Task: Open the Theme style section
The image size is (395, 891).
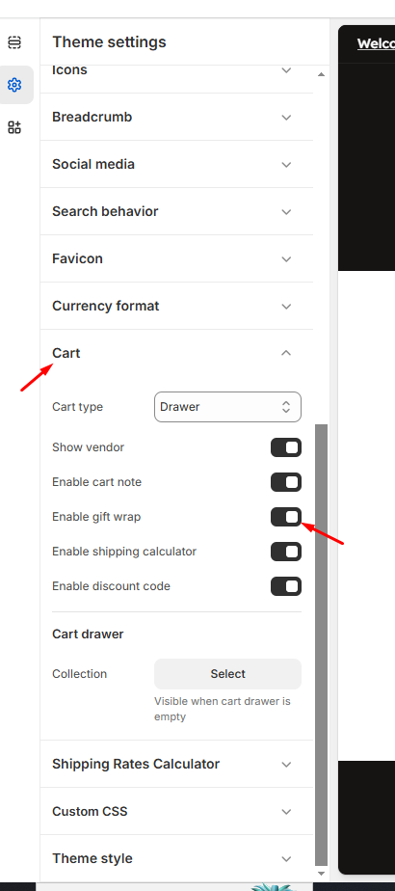Action: [x=176, y=858]
